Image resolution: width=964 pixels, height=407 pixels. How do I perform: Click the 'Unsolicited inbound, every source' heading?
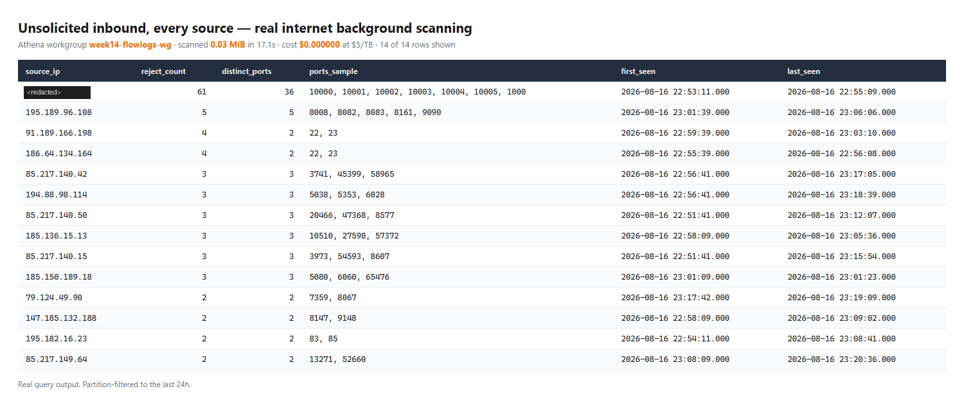tap(245, 28)
